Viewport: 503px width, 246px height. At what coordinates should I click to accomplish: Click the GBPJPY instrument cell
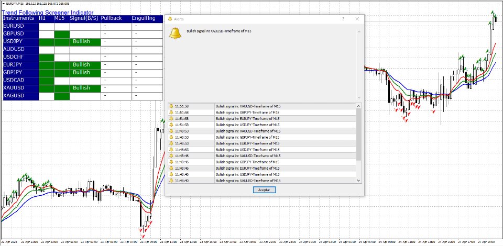[x=21, y=72]
